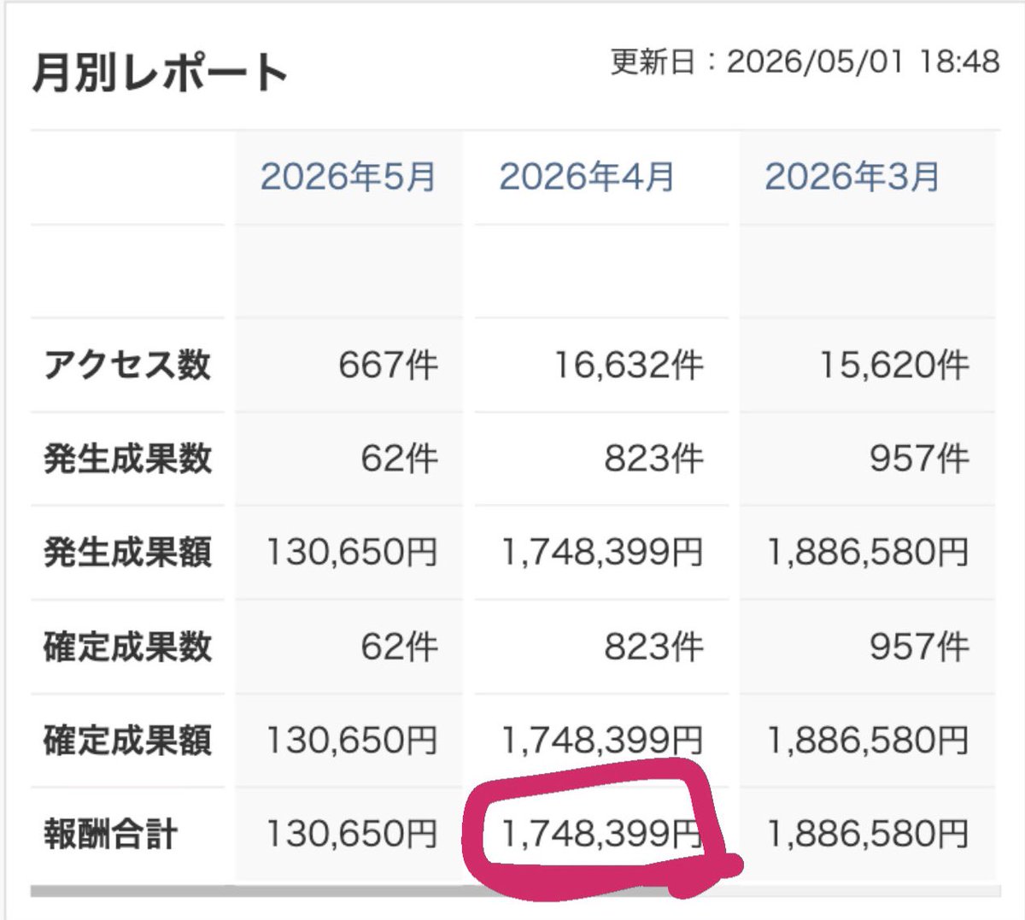Select 823件 in the 確定成果数 row
The image size is (1025, 920).
click(x=654, y=648)
